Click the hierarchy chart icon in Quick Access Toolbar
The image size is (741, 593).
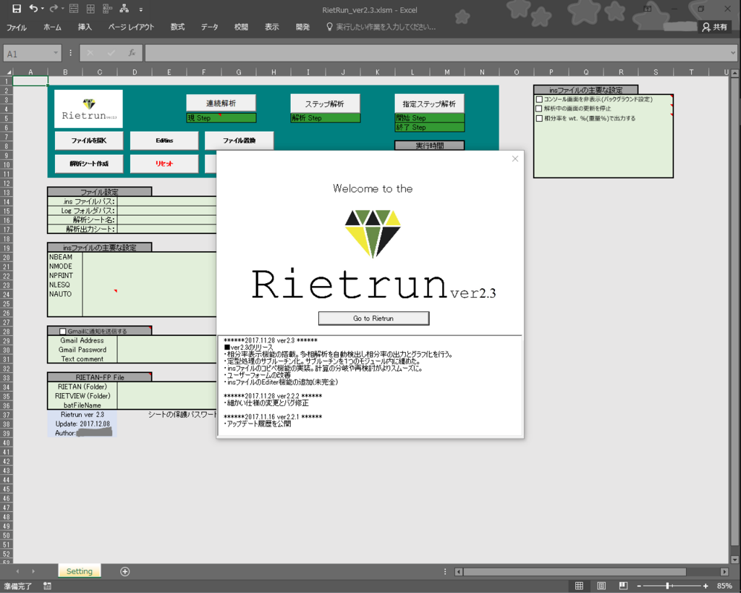[x=124, y=9]
